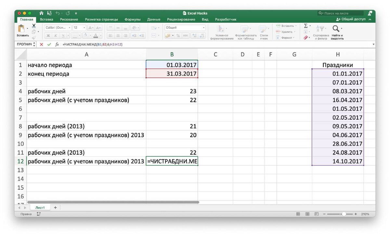390x236 pixels.
Task: Open the Общий number format dropdown
Action: pyautogui.click(x=185, y=28)
